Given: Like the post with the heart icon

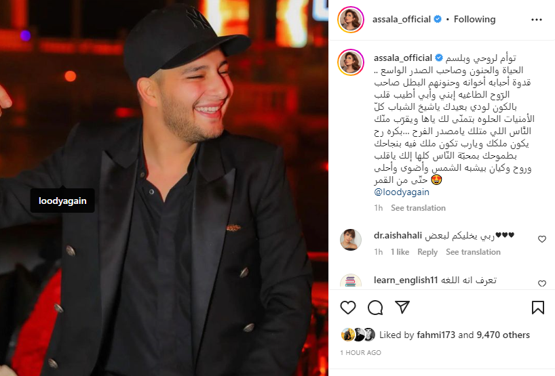Looking at the screenshot, I should (x=347, y=308).
